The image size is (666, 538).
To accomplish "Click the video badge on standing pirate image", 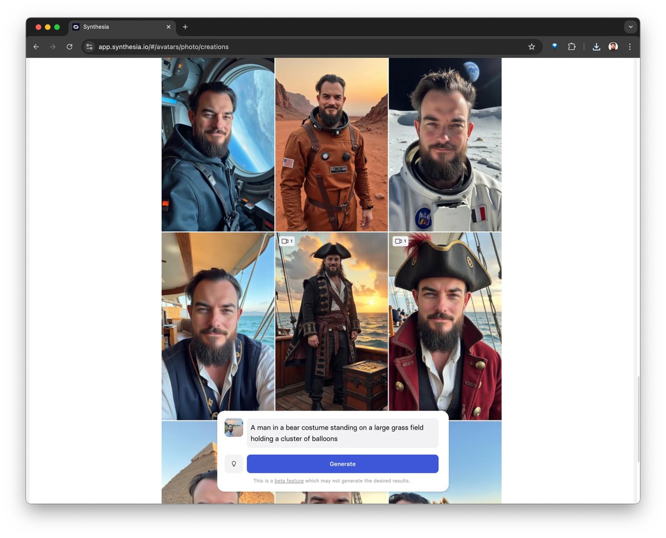I will click(286, 241).
